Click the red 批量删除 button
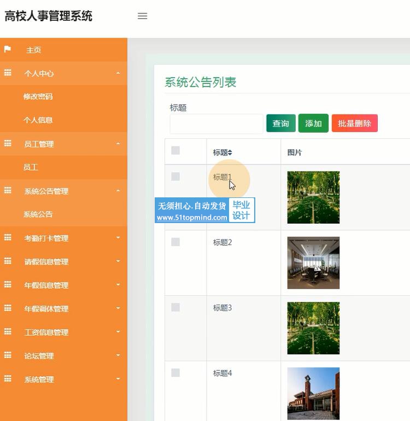The width and height of the screenshot is (410, 421). pos(355,123)
